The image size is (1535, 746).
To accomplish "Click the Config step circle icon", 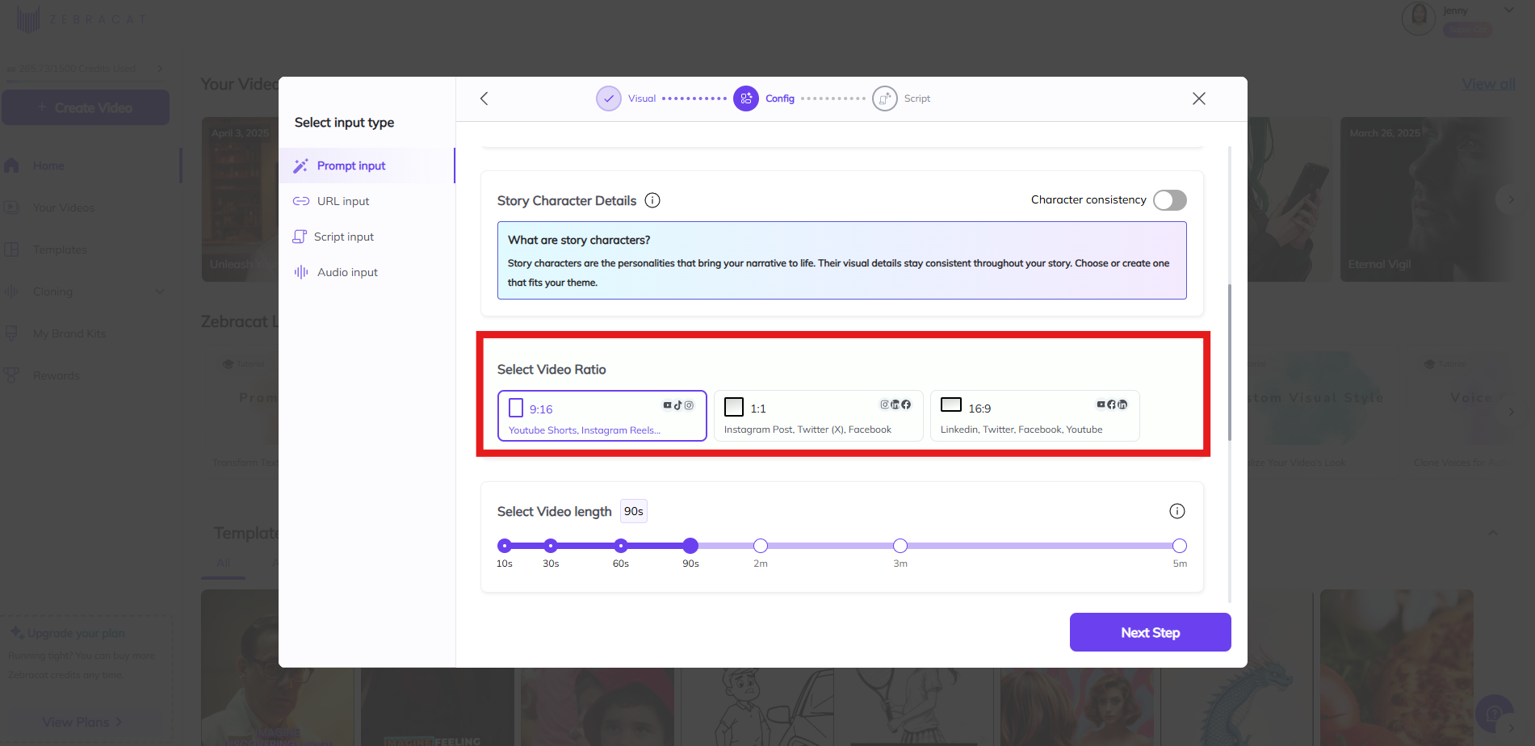I will pos(746,98).
